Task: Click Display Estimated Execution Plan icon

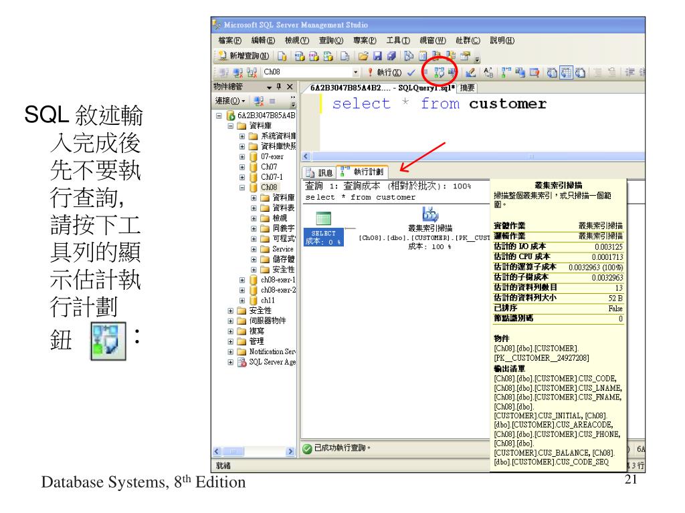Action: click(439, 72)
